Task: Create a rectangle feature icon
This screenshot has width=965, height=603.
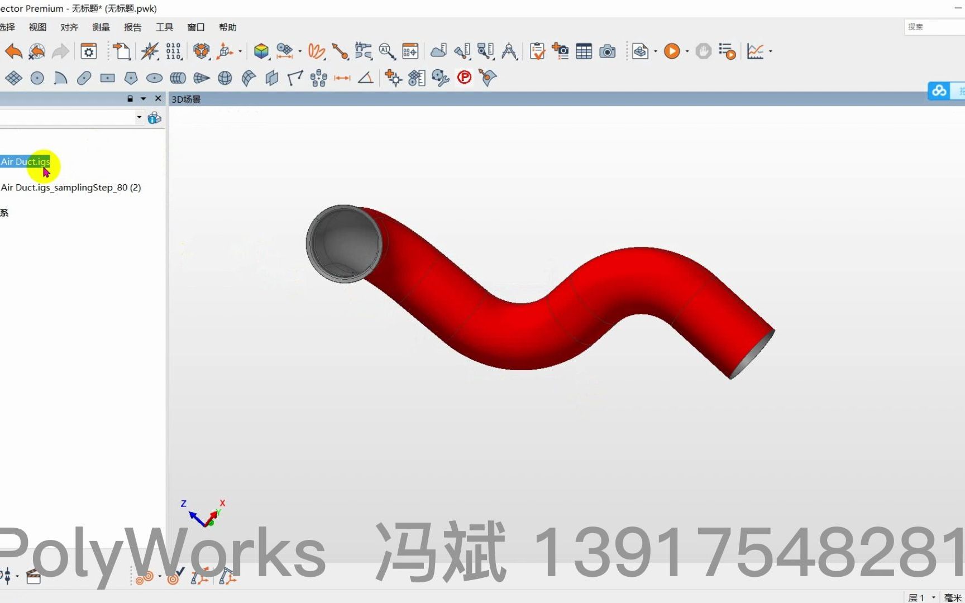Action: click(x=107, y=78)
